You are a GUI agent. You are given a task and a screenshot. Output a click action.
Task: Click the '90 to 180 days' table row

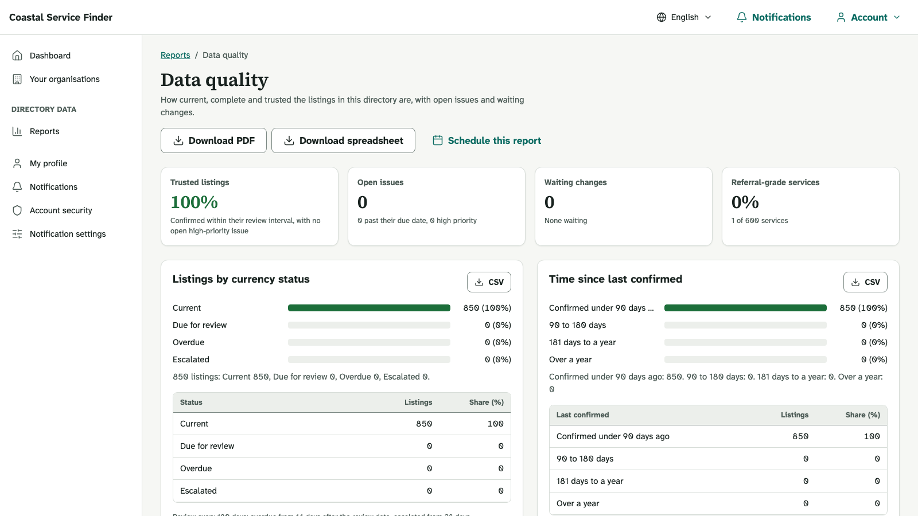pyautogui.click(x=718, y=459)
